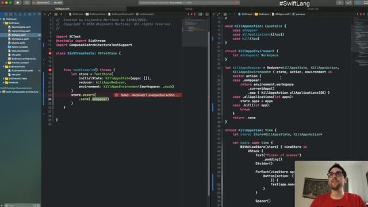The height and width of the screenshot is (207, 368).
Task: Collapse the SixStream source folder
Action: [x=3, y=23]
